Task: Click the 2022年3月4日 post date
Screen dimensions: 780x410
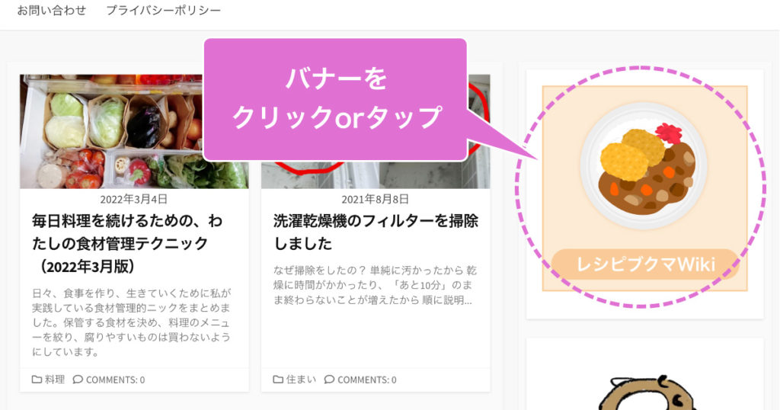Action: (x=134, y=200)
